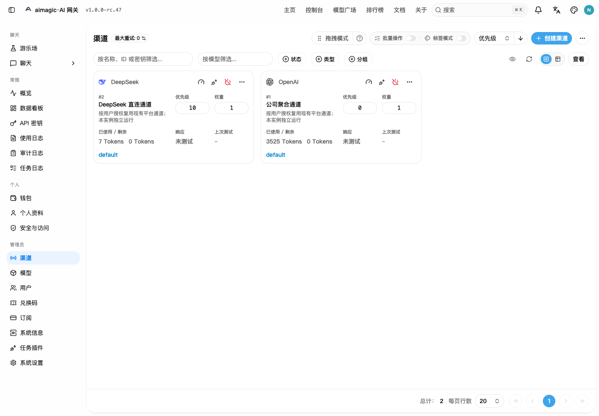Open status filter
Screen dimensions: 599x416
[292, 59]
